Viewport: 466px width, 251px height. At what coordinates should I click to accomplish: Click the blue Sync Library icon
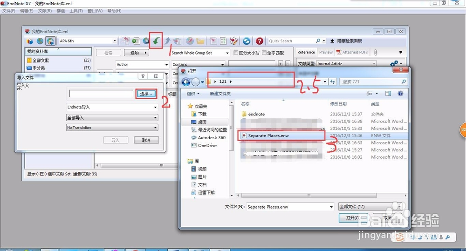[x=247, y=41]
